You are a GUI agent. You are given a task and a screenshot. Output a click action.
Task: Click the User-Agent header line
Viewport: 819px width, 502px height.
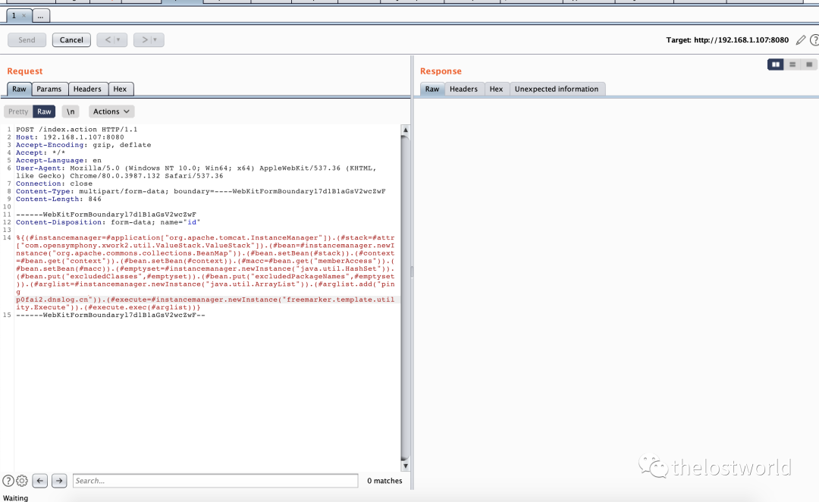click(x=196, y=172)
